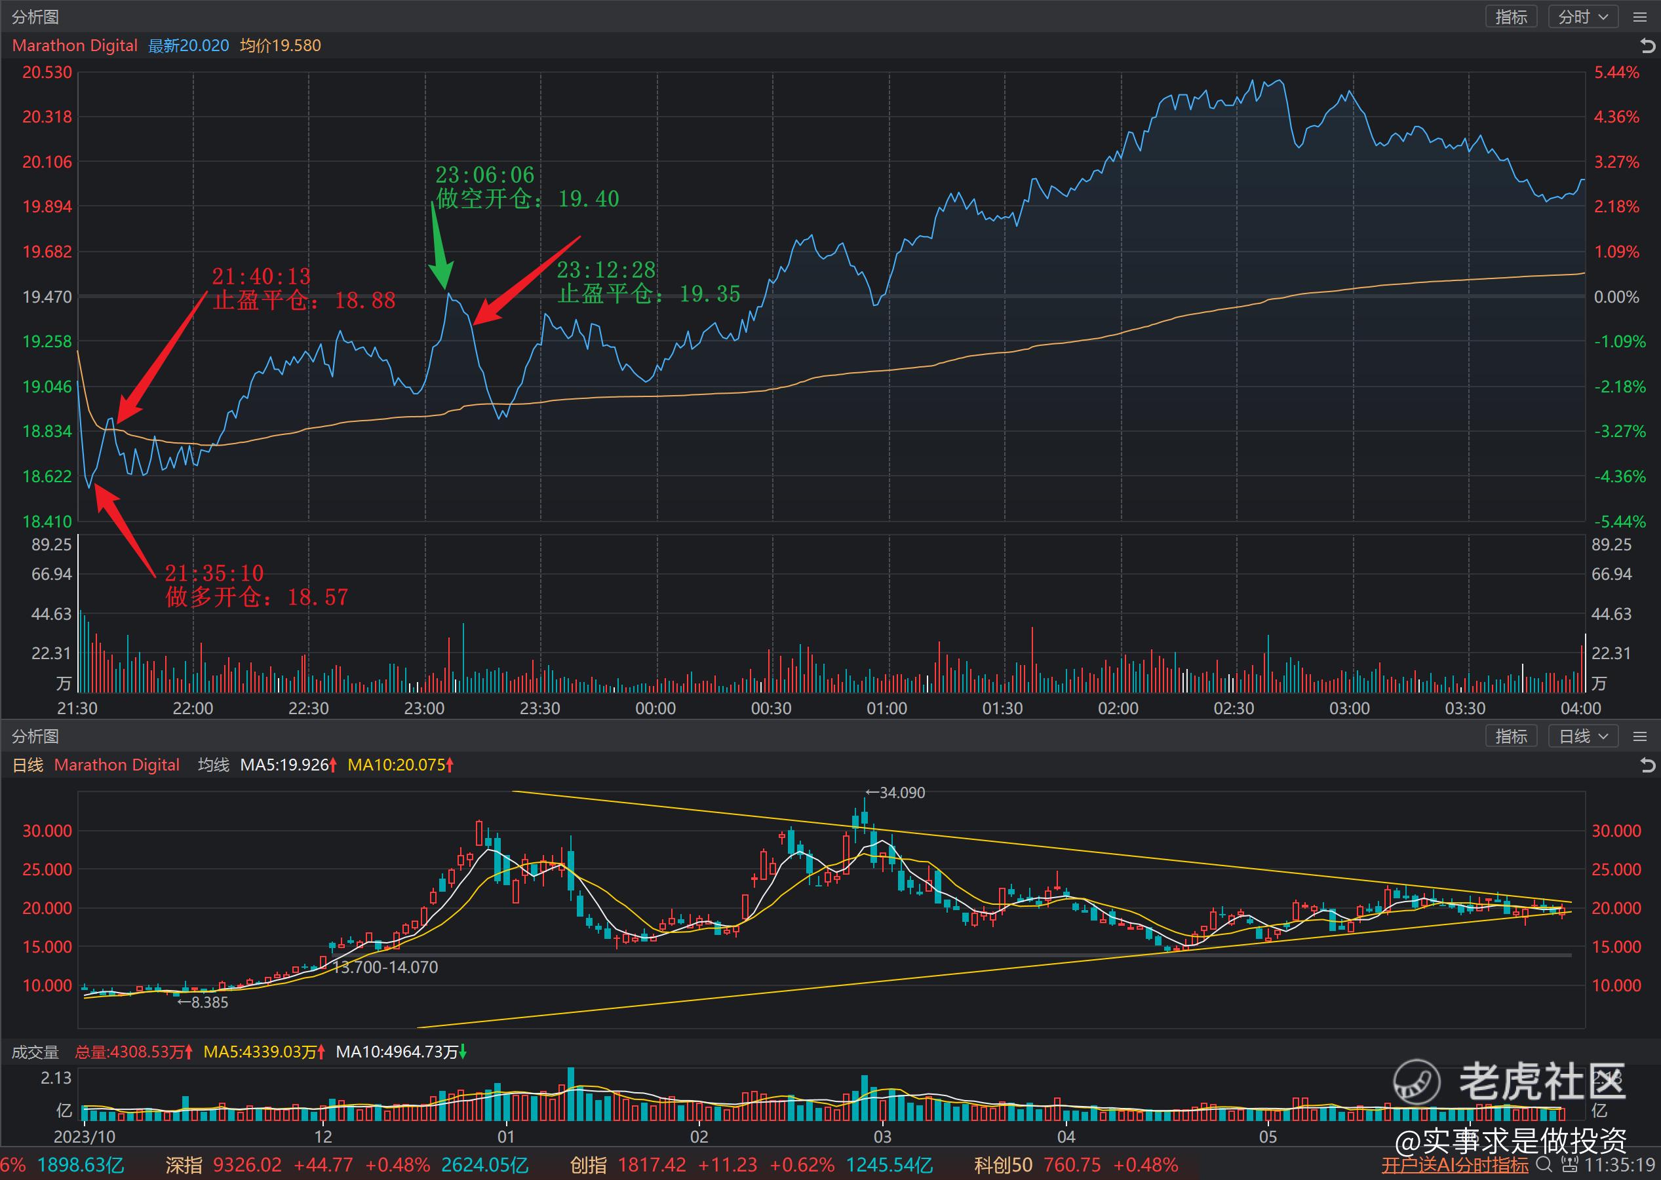Click the 均价19.580 average price label
The width and height of the screenshot is (1661, 1180).
[x=281, y=45]
